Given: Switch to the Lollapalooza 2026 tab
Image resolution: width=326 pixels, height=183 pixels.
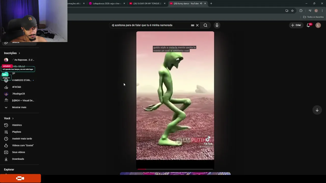Looking at the screenshot, I should pyautogui.click(x=107, y=4).
